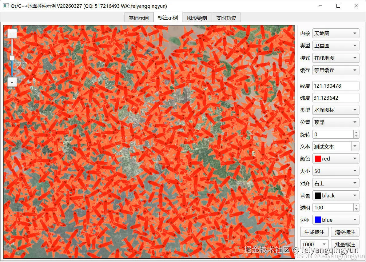366x262 pixels.
Task: Zoom in the map with plus button
Action: (x=12, y=34)
